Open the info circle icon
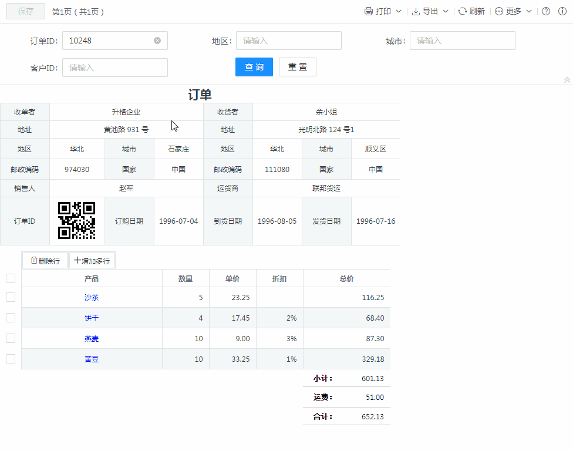 (x=562, y=11)
